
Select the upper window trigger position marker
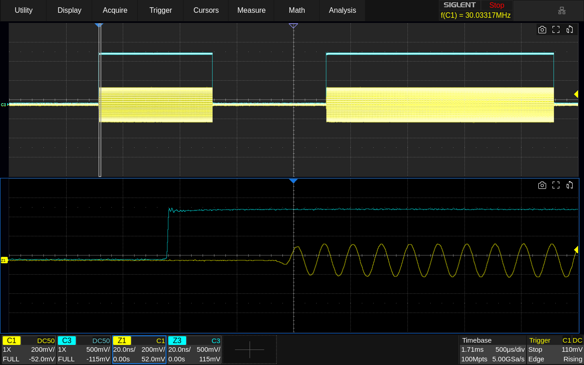tap(293, 26)
